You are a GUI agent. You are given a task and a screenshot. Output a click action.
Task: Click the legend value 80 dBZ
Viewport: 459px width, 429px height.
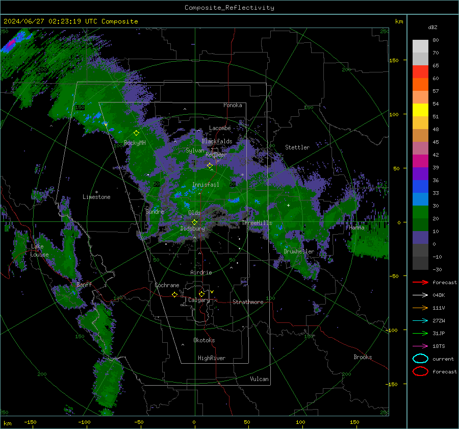point(436,40)
